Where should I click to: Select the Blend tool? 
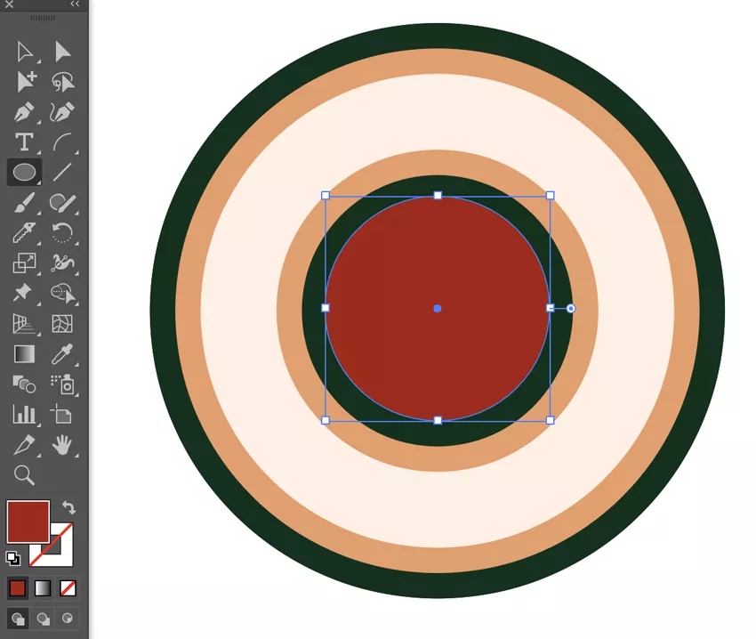point(24,384)
